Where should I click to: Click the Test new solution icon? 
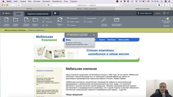pyautogui.click(x=117, y=20)
